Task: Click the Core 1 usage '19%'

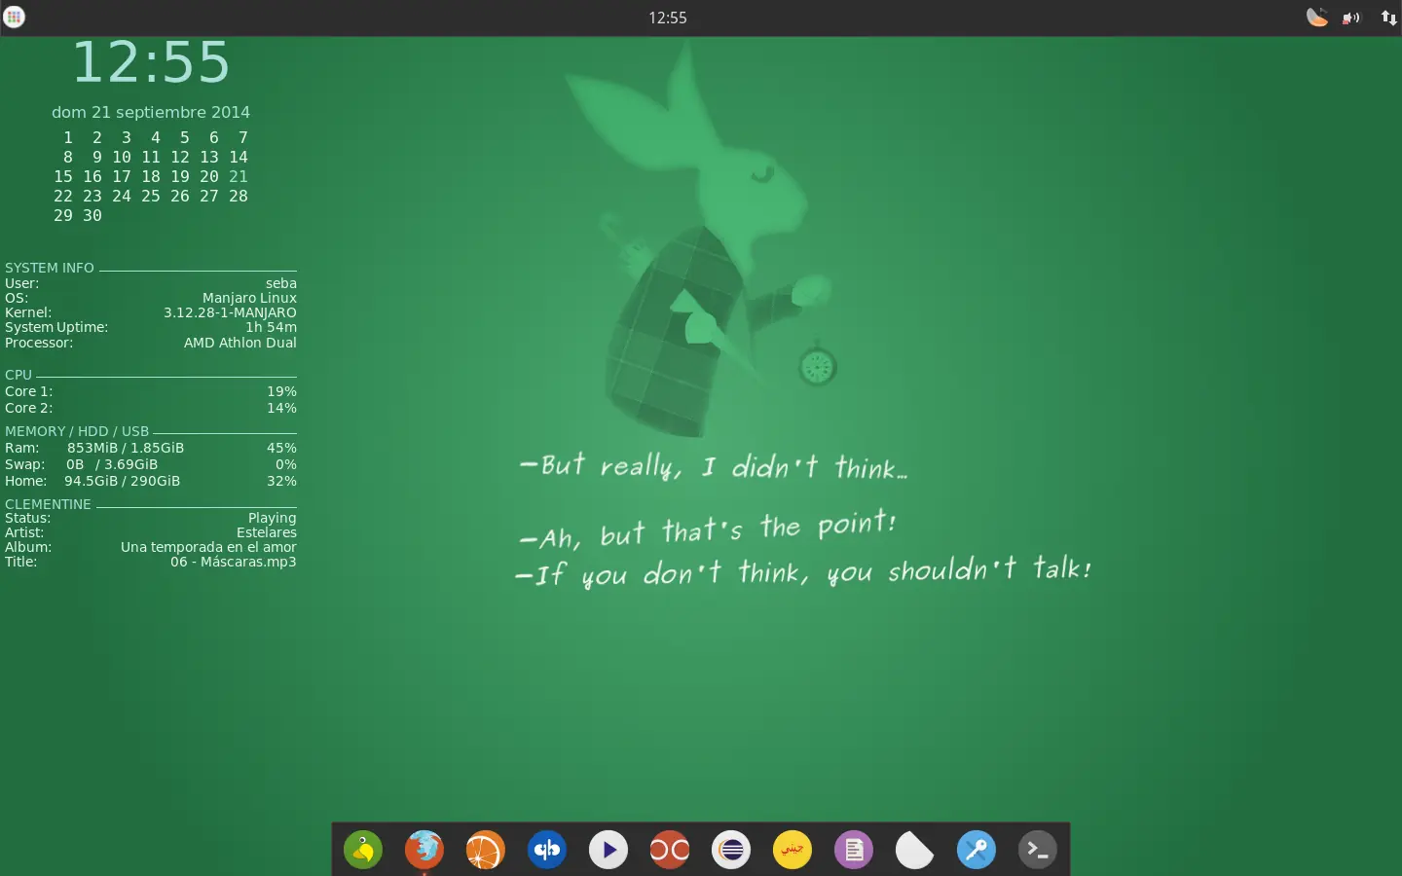Action: (x=281, y=391)
